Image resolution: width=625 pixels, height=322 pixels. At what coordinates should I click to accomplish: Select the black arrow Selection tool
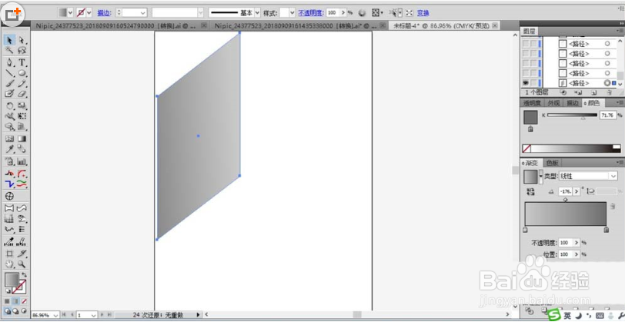[x=9, y=40]
